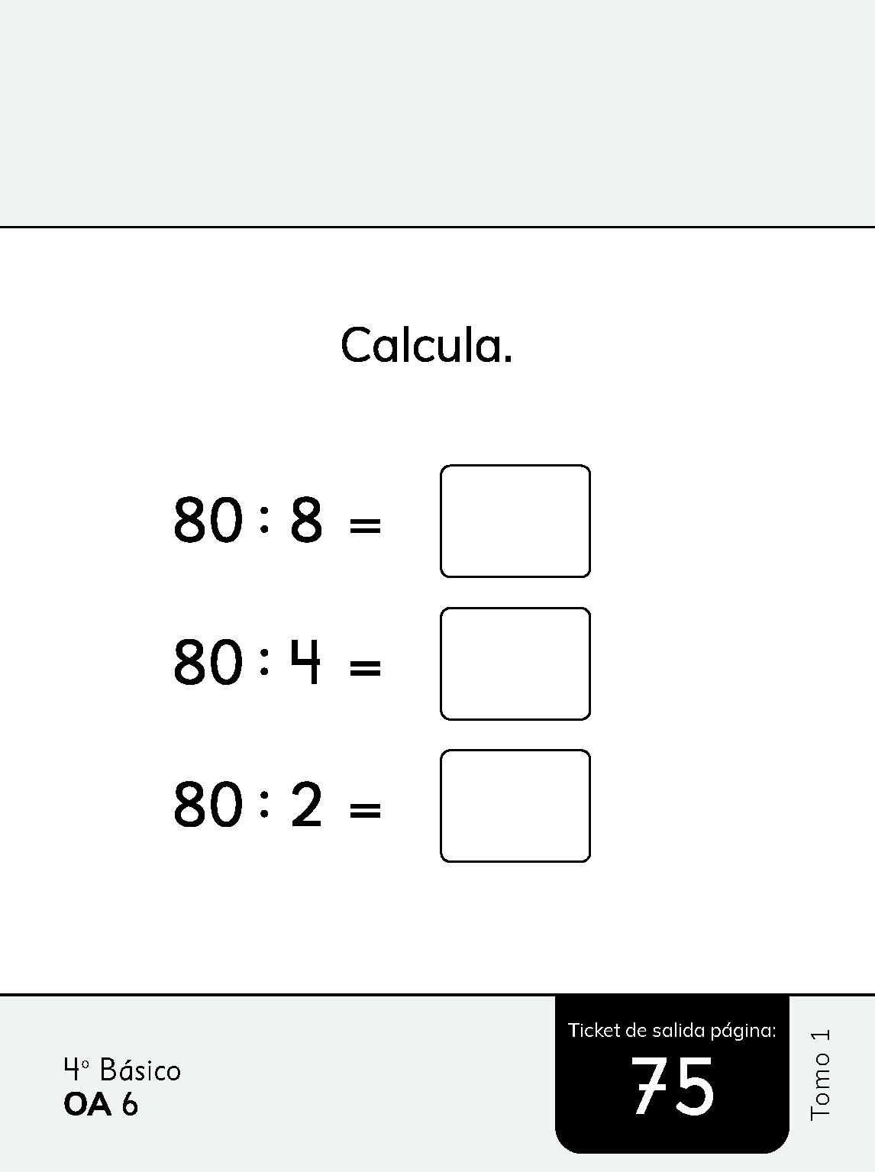Click the equals sign in the 80 : 8 row

tap(365, 525)
